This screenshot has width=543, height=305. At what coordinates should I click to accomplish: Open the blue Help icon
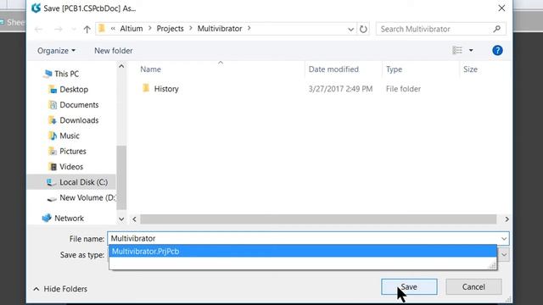(497, 51)
